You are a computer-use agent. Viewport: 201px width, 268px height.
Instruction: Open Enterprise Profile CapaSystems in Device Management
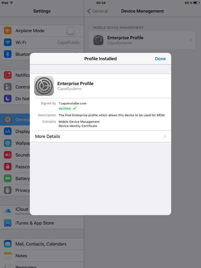click(142, 40)
